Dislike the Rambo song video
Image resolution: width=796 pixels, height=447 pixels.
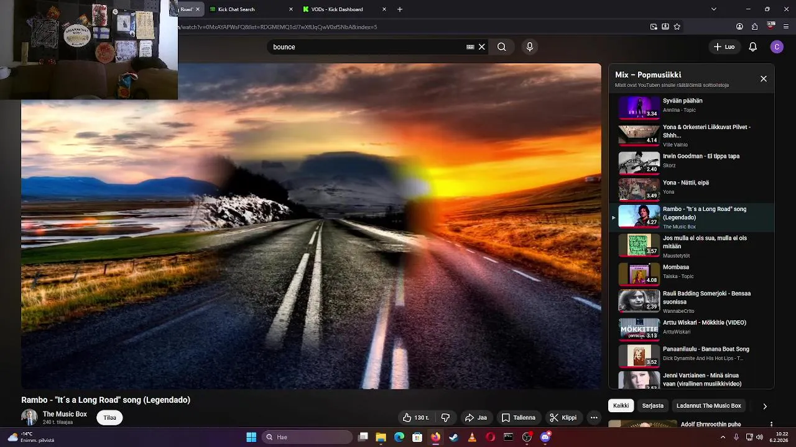click(x=445, y=418)
